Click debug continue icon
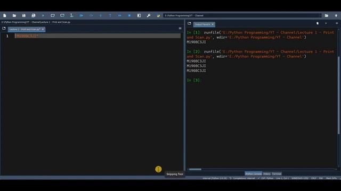 click(x=119, y=15)
